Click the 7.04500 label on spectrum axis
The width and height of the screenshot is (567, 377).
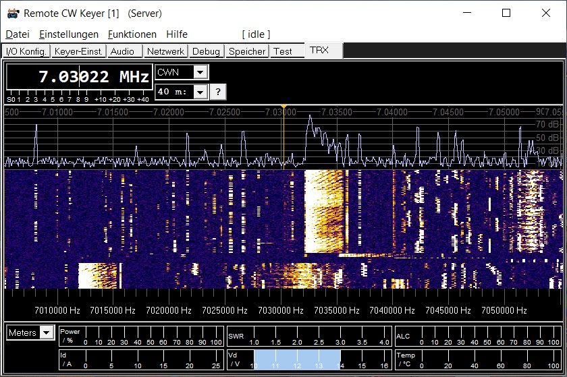click(x=448, y=112)
